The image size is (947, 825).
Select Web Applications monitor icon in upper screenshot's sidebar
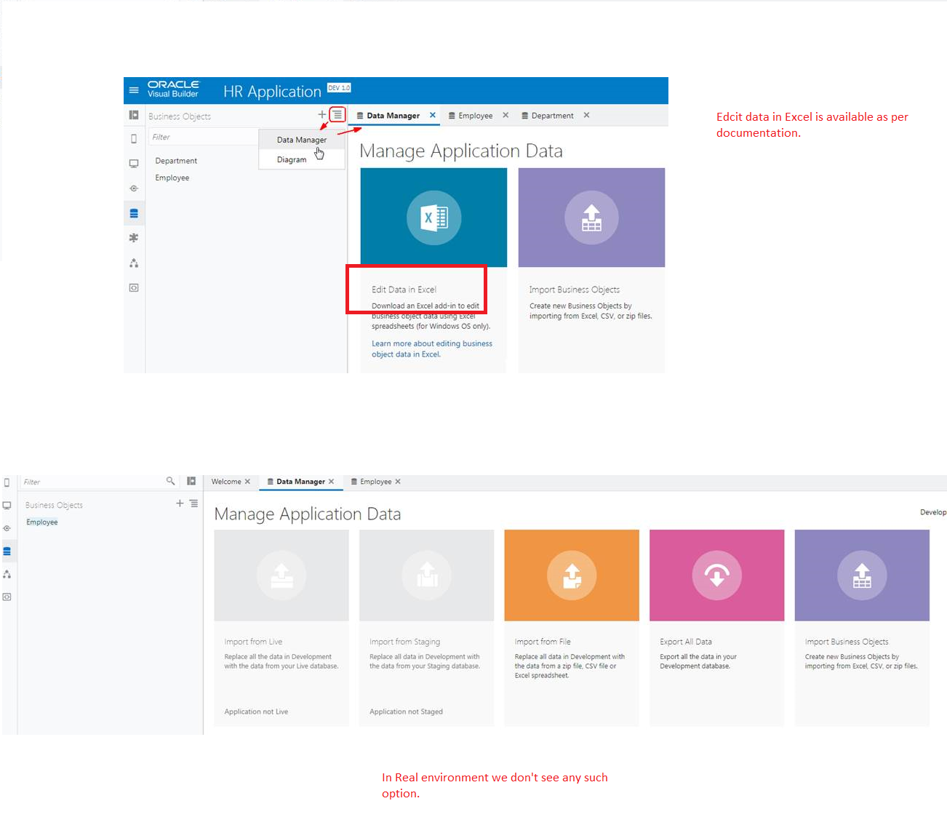[134, 164]
